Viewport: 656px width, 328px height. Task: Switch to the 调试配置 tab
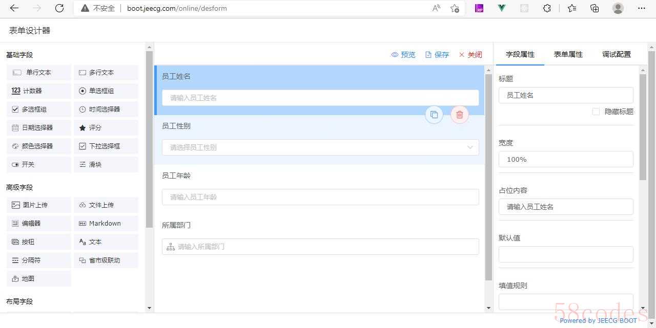tap(617, 54)
